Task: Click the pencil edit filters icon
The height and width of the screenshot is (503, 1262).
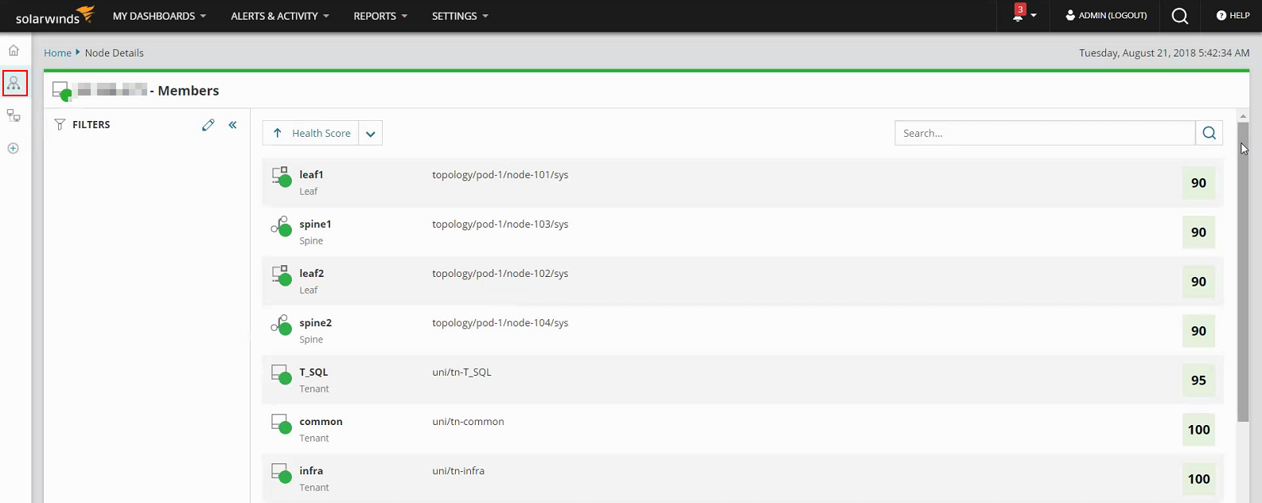Action: pyautogui.click(x=208, y=125)
